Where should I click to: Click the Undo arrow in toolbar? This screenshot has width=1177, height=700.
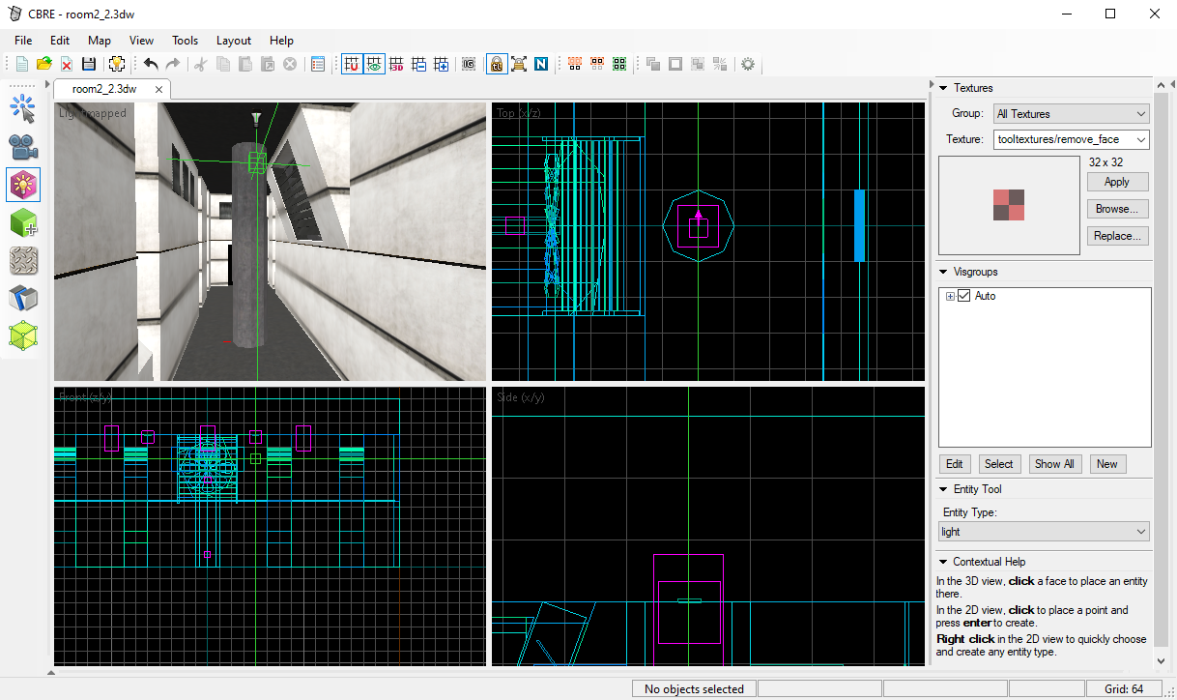(x=151, y=64)
